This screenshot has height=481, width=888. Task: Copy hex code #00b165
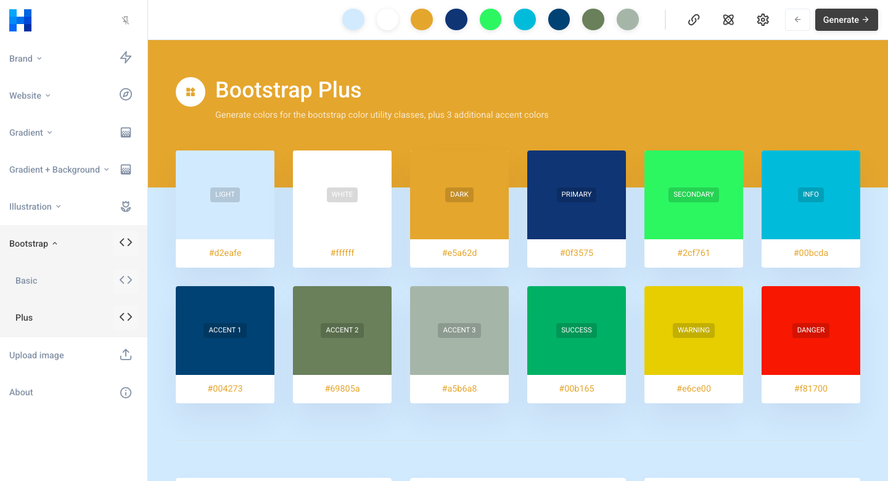click(577, 388)
